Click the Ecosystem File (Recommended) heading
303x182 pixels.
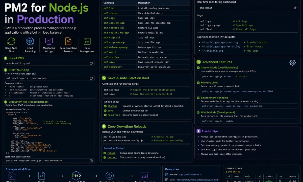pyautogui.click(x=29, y=102)
